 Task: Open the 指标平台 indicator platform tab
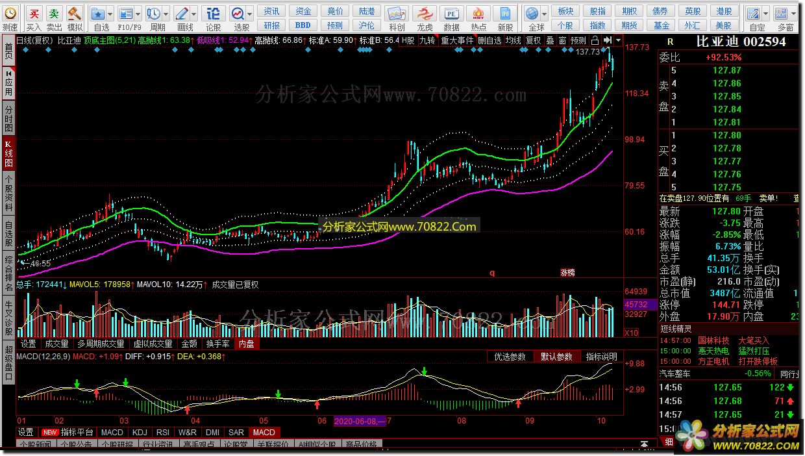[x=68, y=432]
